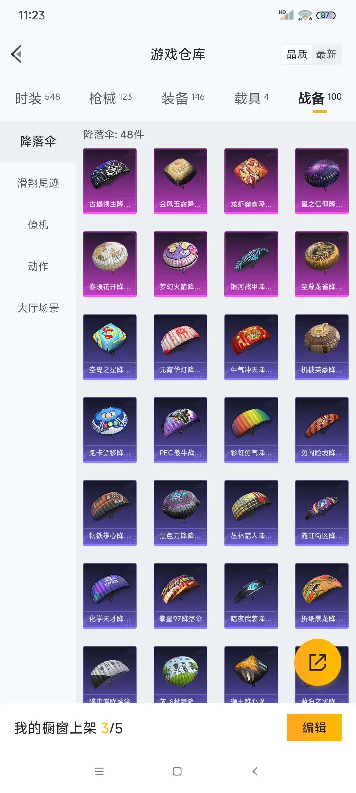Switch sorting to 最新
The height and width of the screenshot is (793, 356).
[x=326, y=54]
